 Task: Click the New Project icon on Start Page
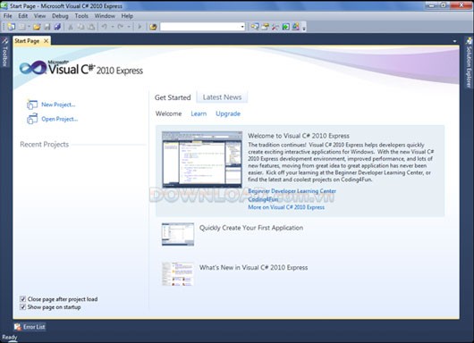[32, 105]
